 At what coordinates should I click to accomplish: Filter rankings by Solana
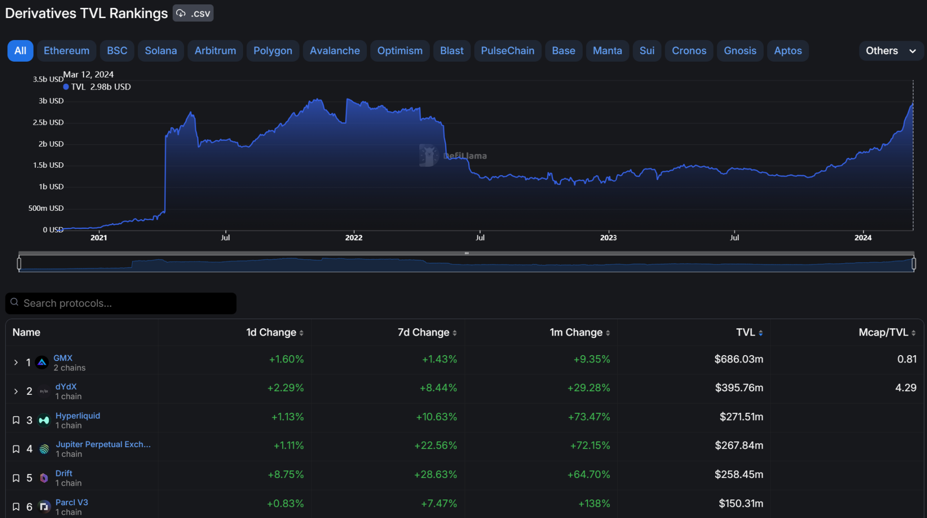(161, 51)
